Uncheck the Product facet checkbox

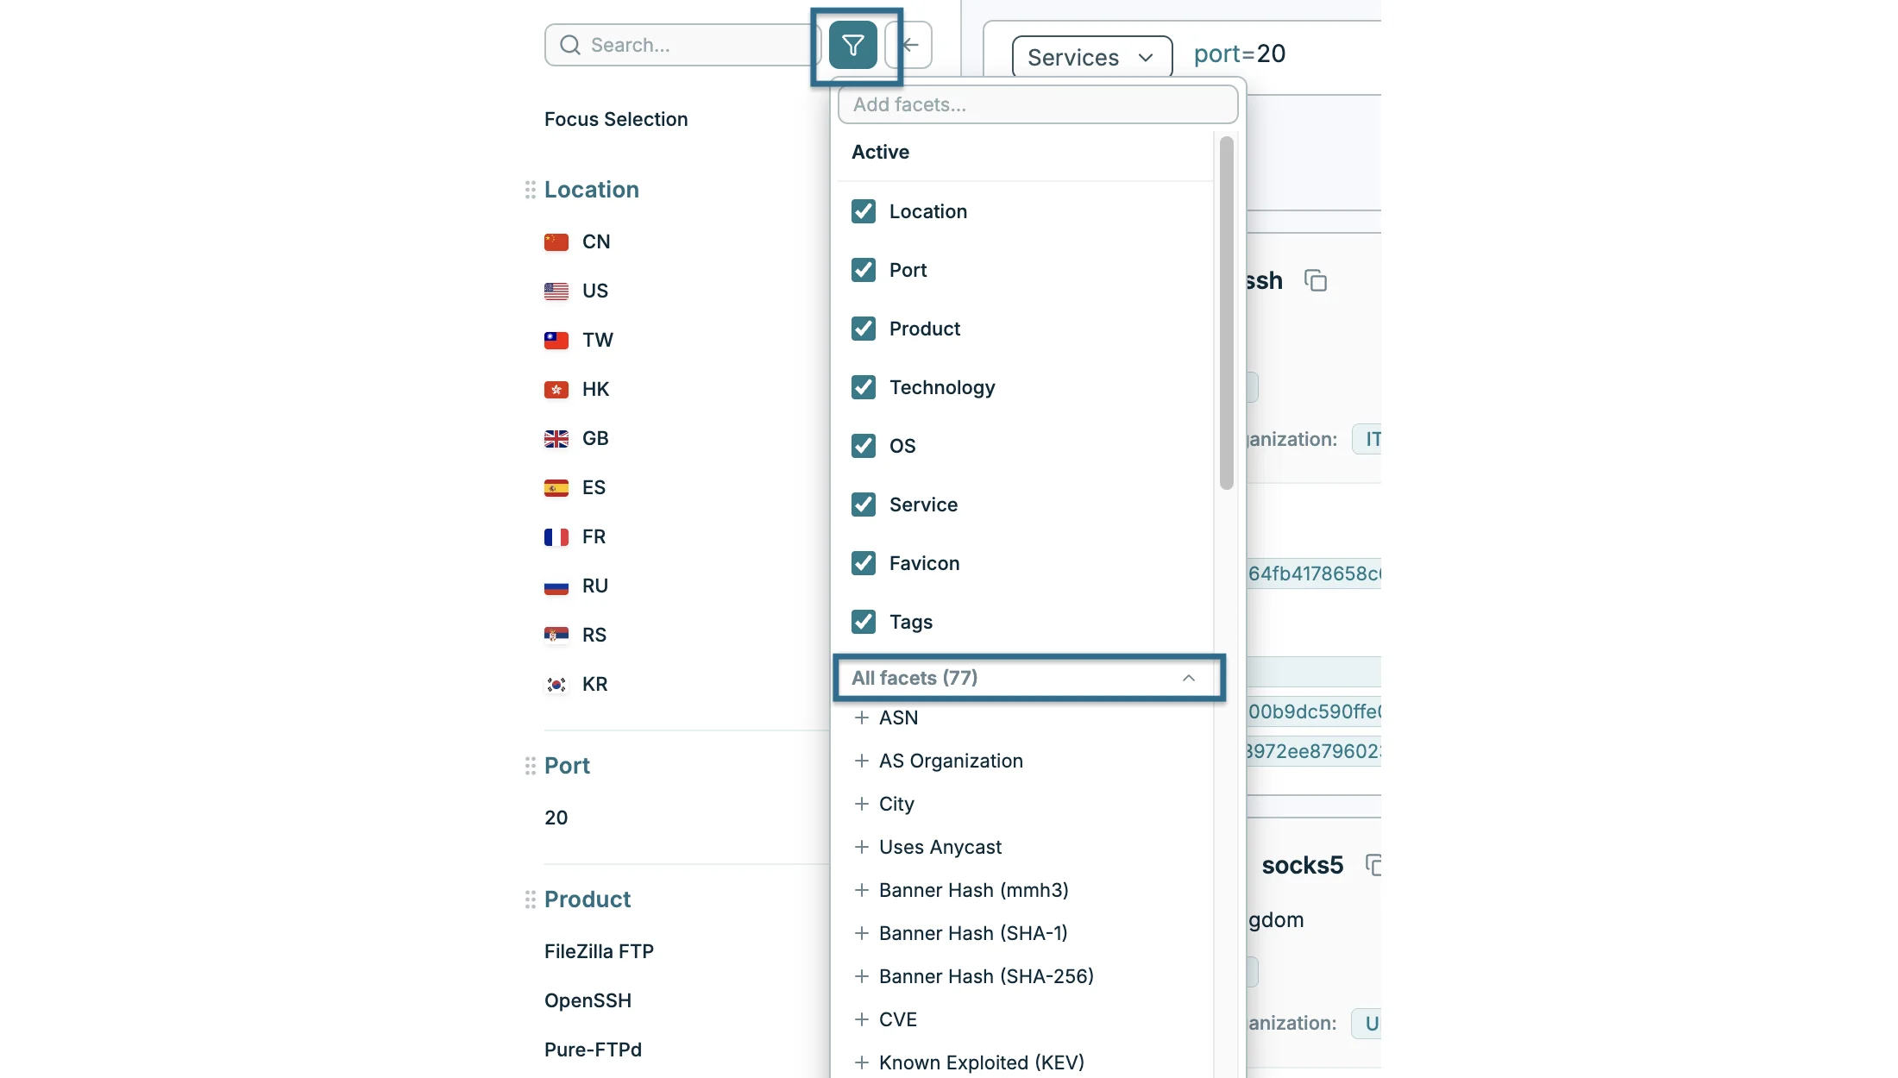(x=864, y=329)
